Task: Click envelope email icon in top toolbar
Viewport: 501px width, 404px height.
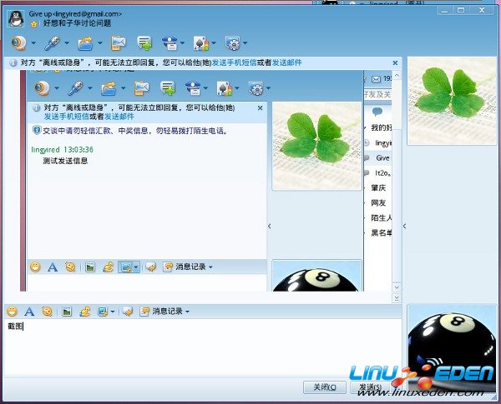Action: [118, 42]
